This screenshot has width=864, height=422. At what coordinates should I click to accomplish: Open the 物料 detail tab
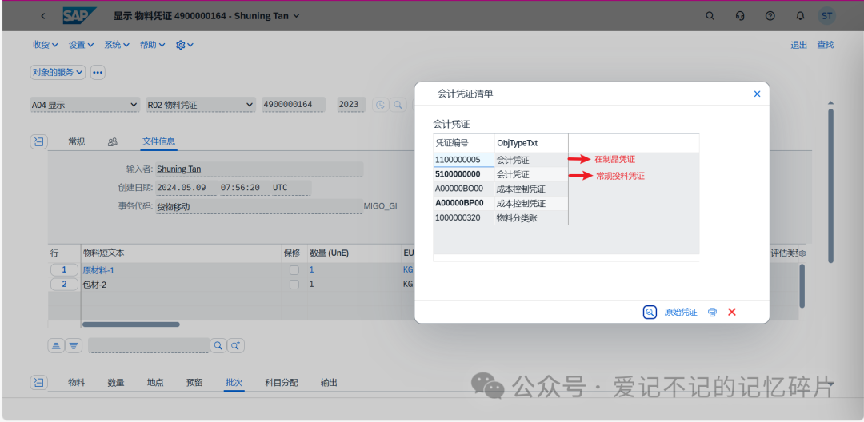pyautogui.click(x=77, y=382)
